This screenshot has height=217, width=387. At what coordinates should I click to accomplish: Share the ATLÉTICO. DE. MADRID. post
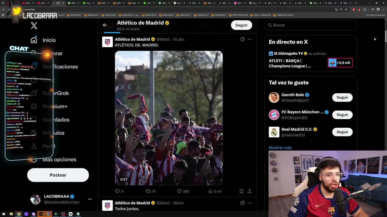[x=249, y=191]
